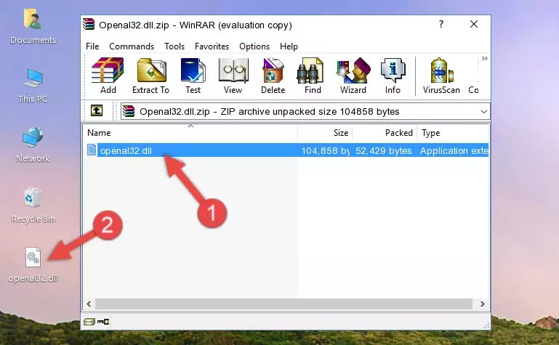The height and width of the screenshot is (345, 559).
Task: Go up one folder level
Action: [97, 110]
